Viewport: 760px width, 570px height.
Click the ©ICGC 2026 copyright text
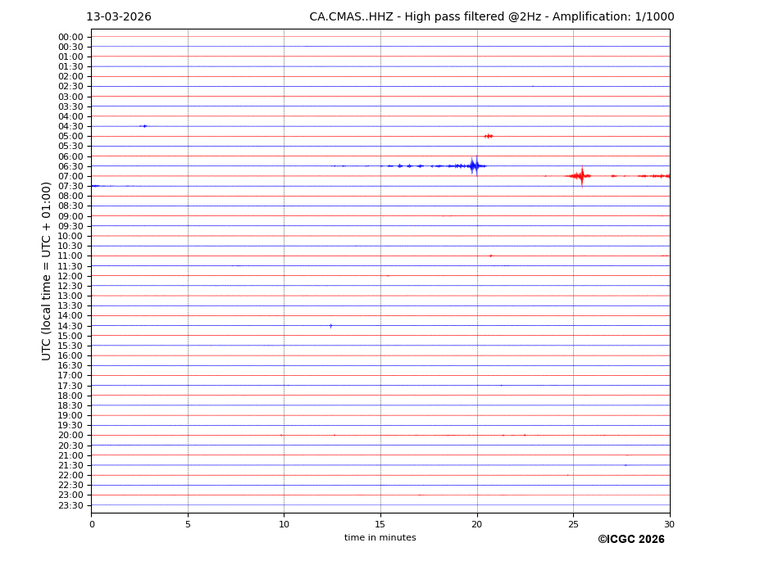coord(630,540)
